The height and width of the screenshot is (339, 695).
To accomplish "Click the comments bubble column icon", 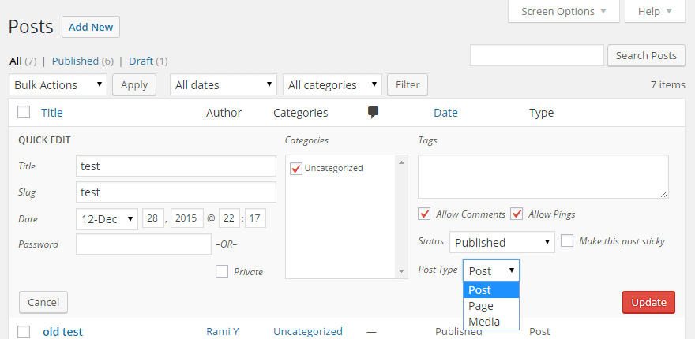I will [x=374, y=113].
